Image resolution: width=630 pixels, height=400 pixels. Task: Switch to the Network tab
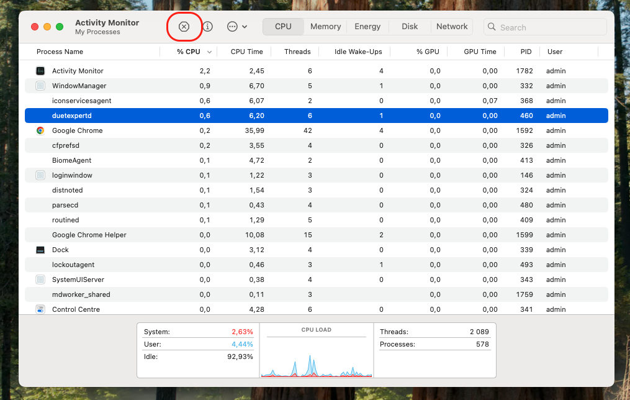[452, 27]
